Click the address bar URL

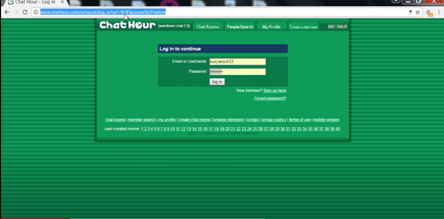tap(103, 12)
